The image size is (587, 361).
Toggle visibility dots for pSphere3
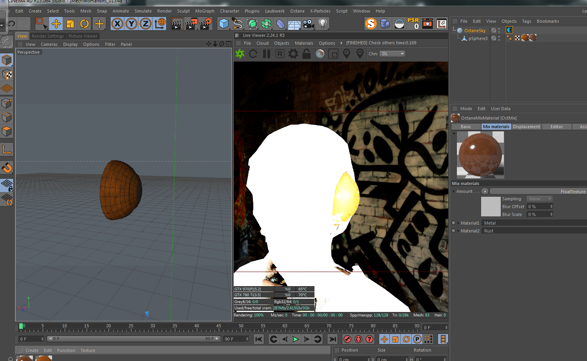[499, 38]
